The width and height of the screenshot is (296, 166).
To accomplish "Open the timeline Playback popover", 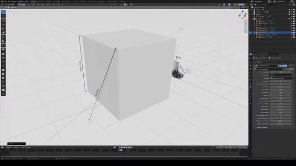I will (x=9, y=148).
